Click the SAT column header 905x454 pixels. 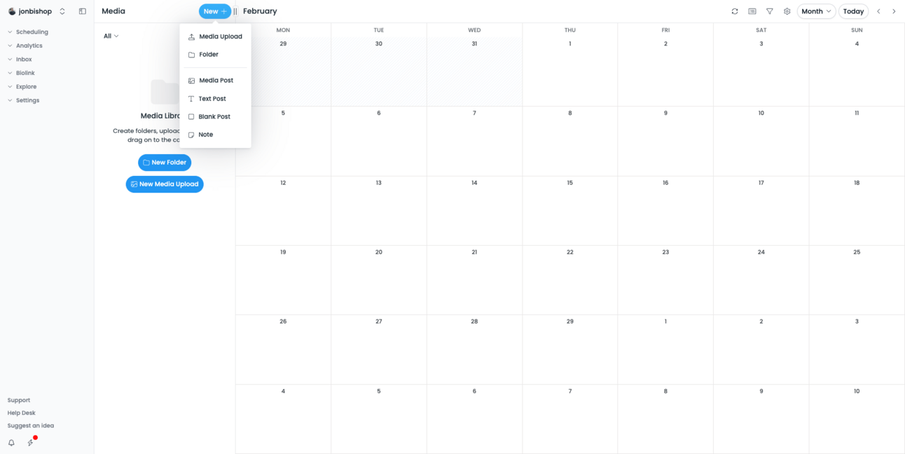pyautogui.click(x=761, y=30)
